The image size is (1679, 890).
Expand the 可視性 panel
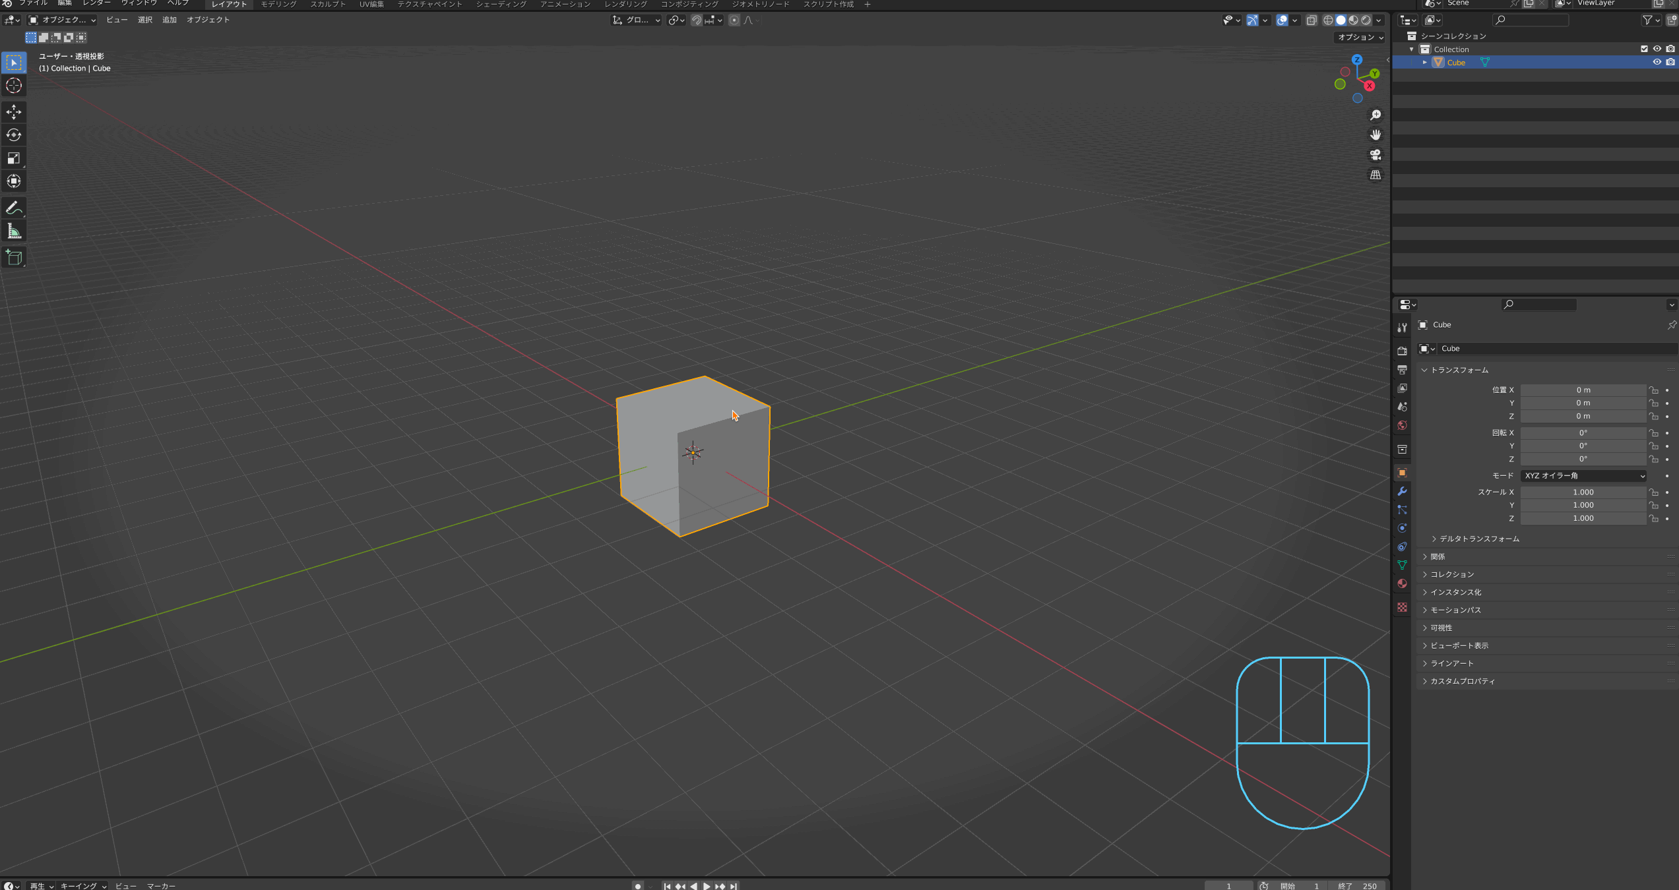click(x=1441, y=628)
